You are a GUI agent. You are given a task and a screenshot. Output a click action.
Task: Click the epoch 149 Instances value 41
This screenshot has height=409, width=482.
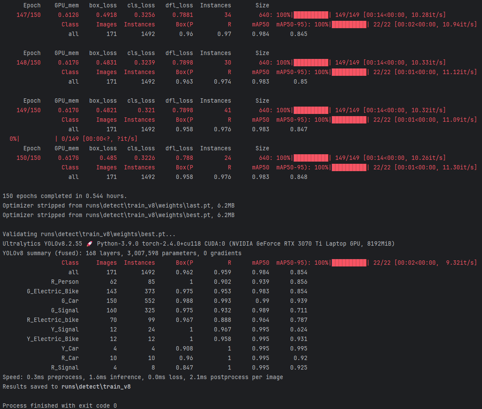pos(228,110)
